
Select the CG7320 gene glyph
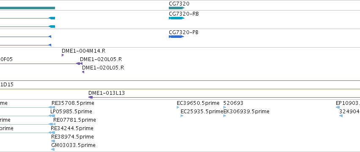pyautogui.click(x=176, y=8)
